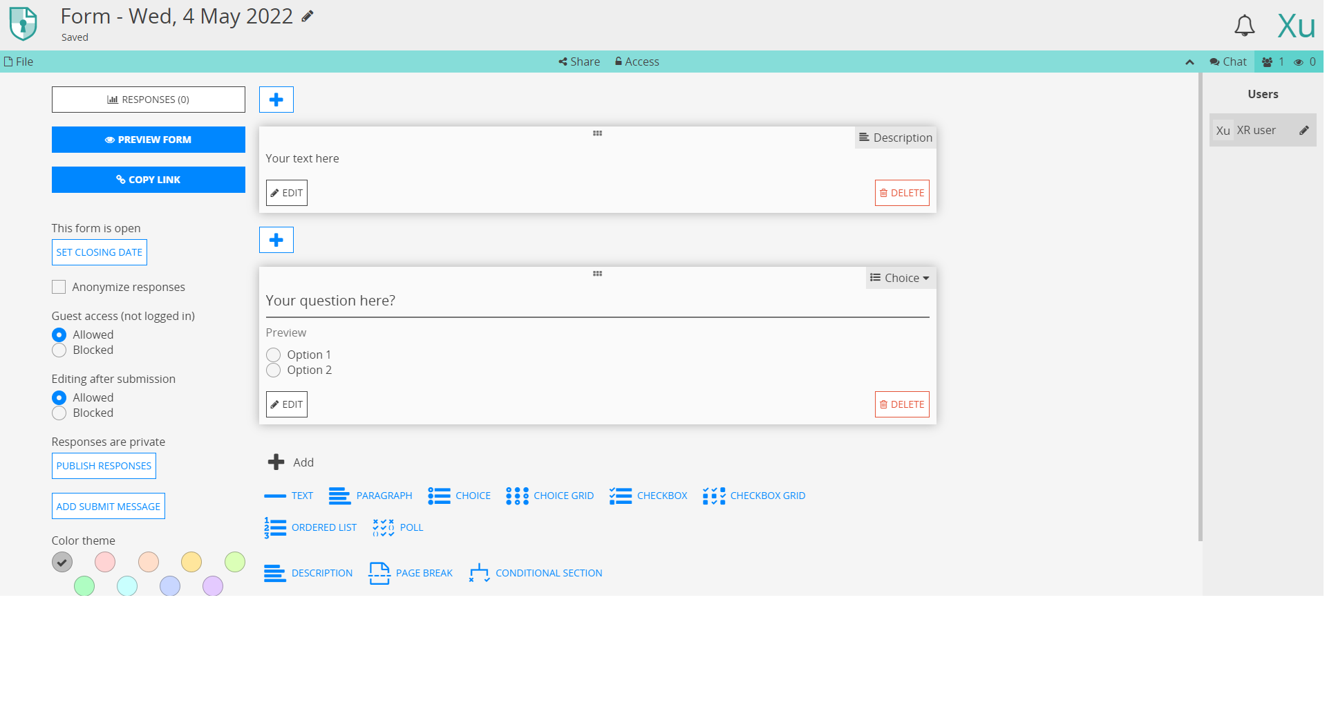Click the CryptPad shield logo
The height and width of the screenshot is (705, 1327).
point(23,23)
